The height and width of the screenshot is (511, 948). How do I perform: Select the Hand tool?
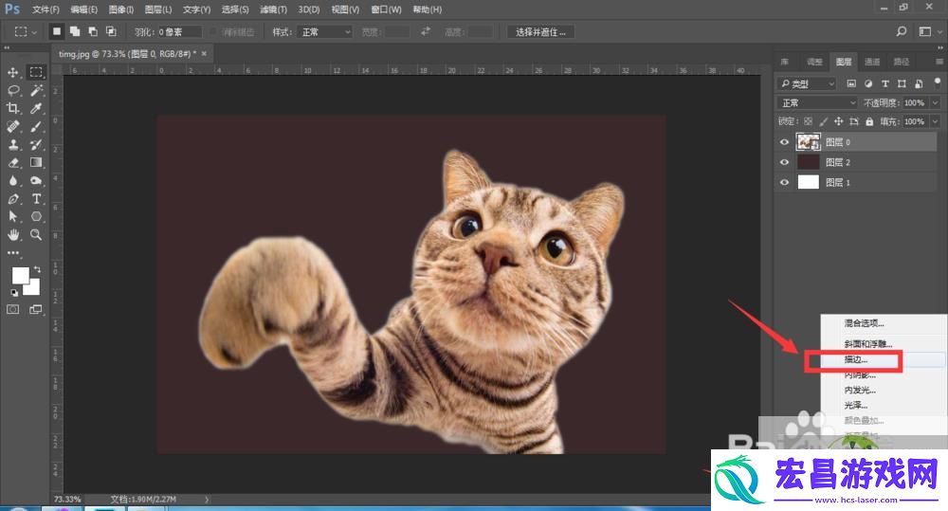click(x=12, y=234)
